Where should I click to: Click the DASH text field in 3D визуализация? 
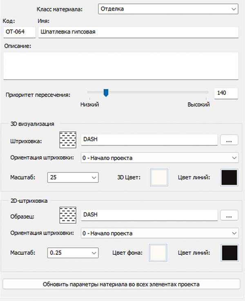(x=149, y=140)
